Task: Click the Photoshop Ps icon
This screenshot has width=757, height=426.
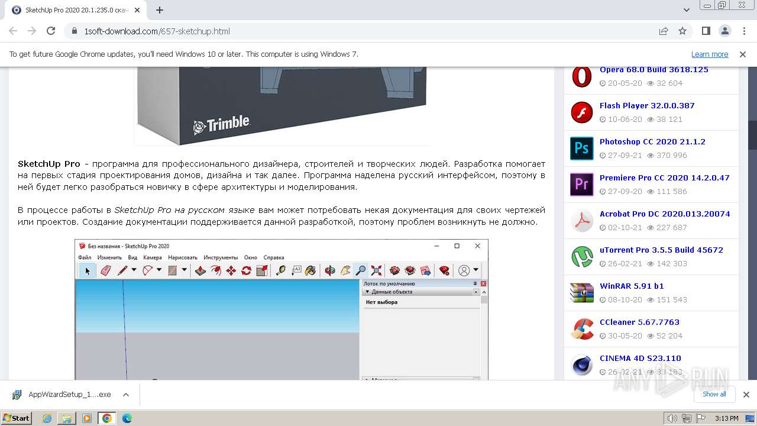Action: coord(582,149)
